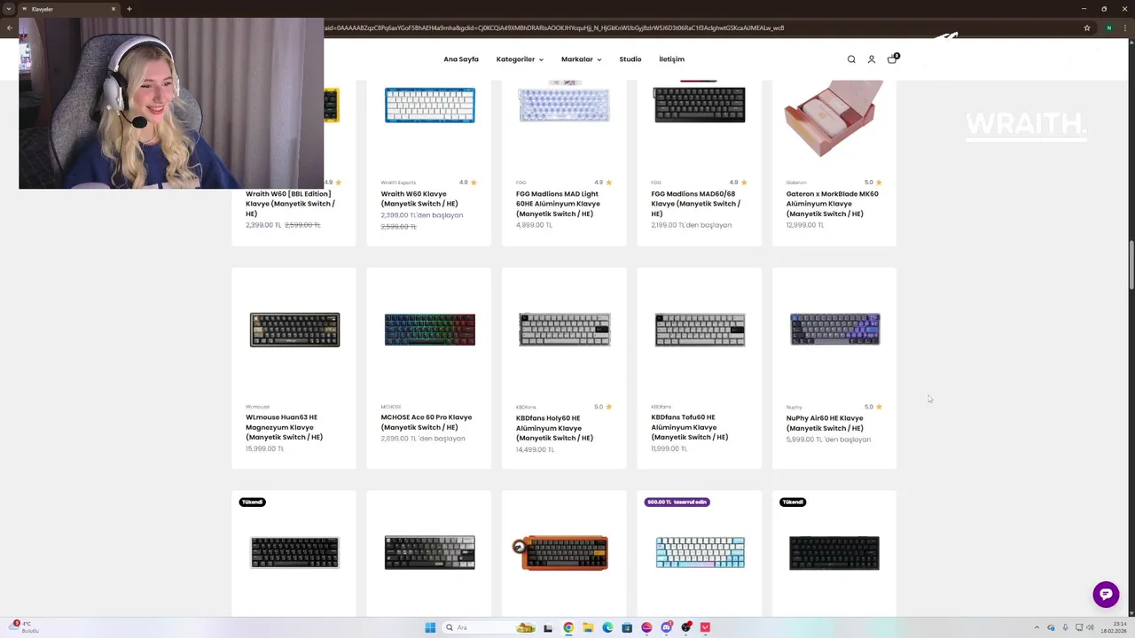Image resolution: width=1135 pixels, height=638 pixels.
Task: Click the 600,00 TL tasarruf edin badge
Action: pos(677,502)
